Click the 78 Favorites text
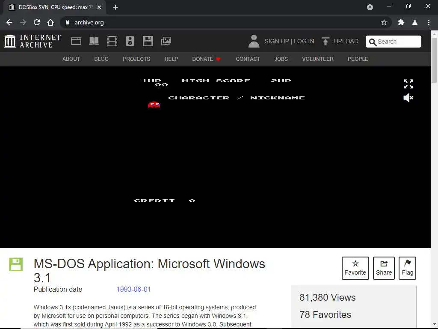This screenshot has width=438, height=329. [325, 314]
